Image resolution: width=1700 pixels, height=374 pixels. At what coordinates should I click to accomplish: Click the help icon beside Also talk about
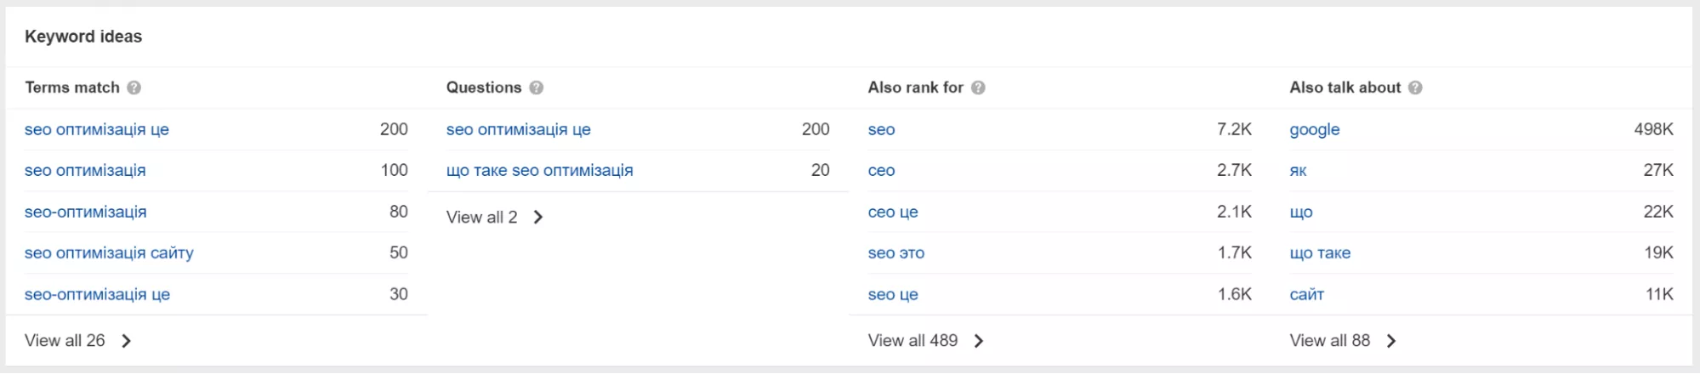point(1415,88)
